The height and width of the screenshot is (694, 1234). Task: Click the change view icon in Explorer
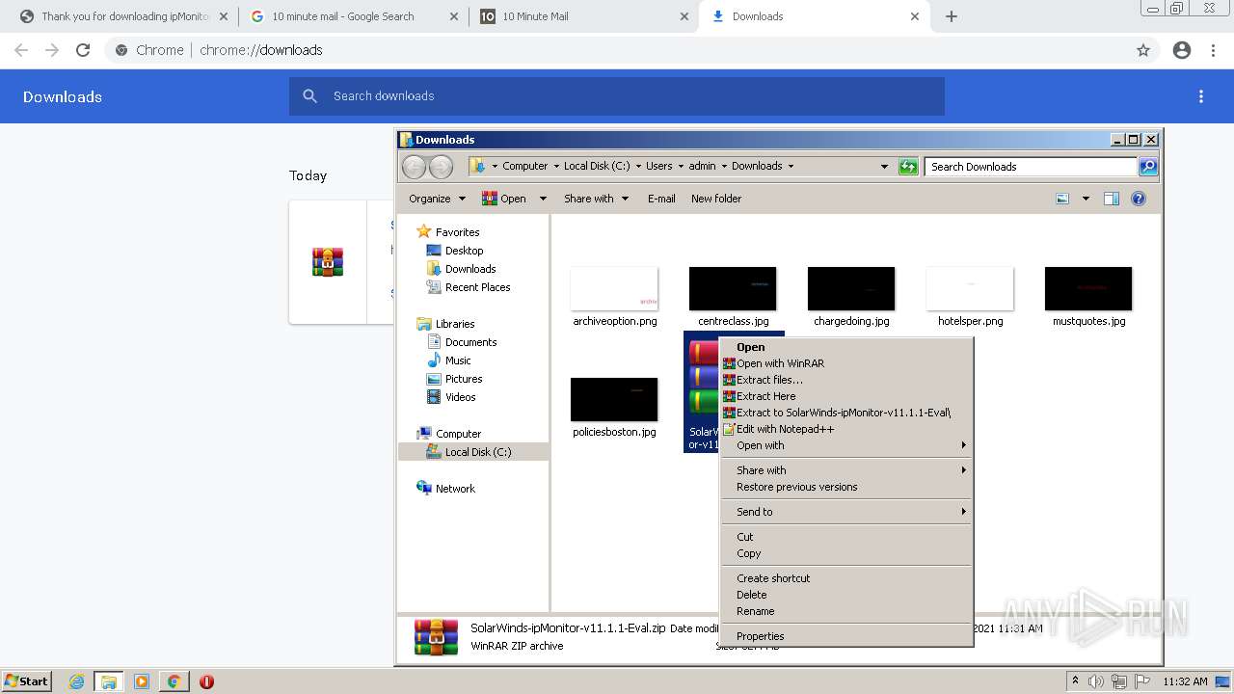click(1062, 199)
